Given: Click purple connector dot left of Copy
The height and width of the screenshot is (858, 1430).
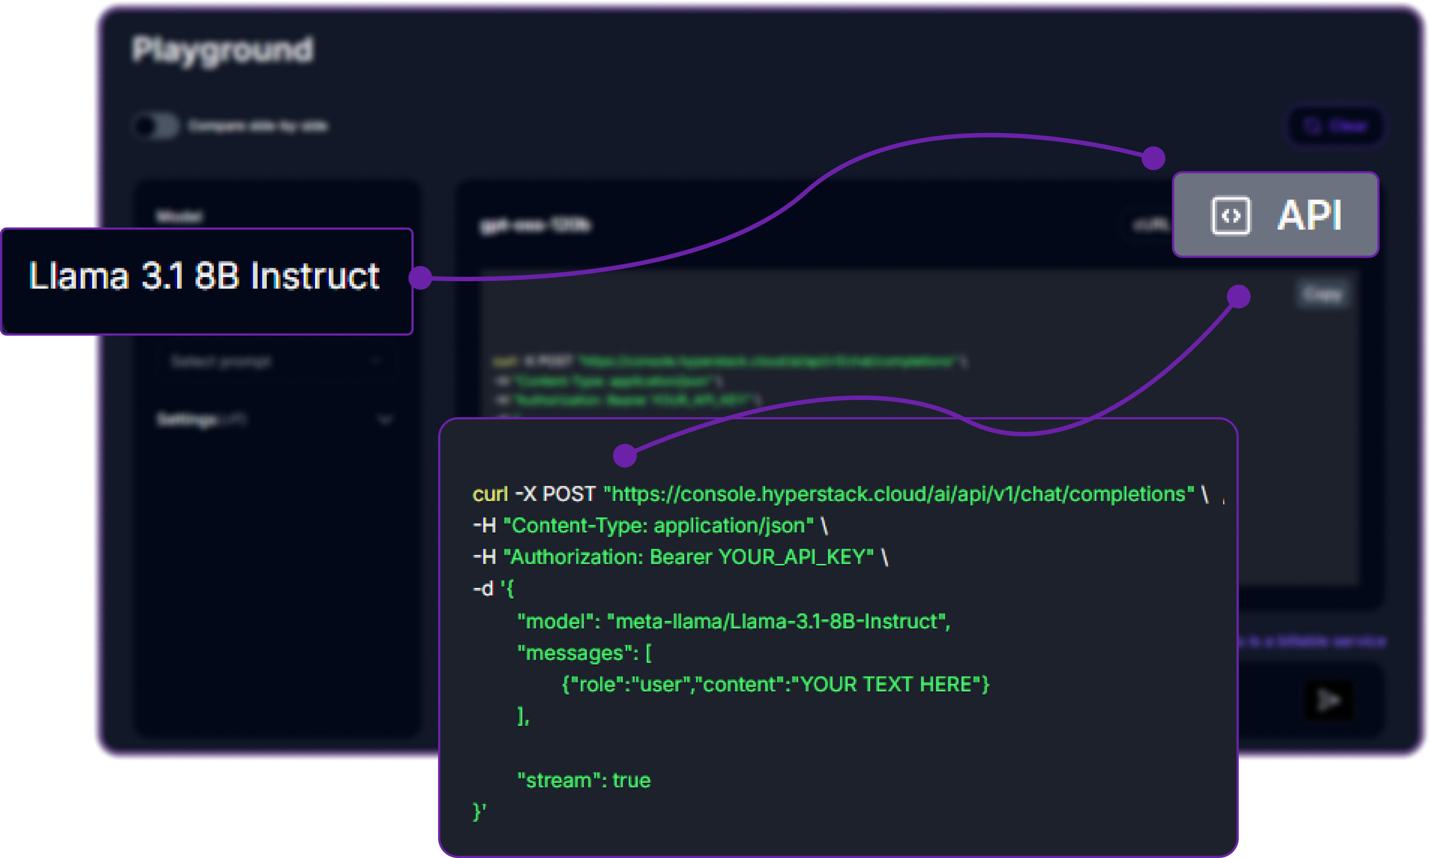Looking at the screenshot, I should 1238,297.
